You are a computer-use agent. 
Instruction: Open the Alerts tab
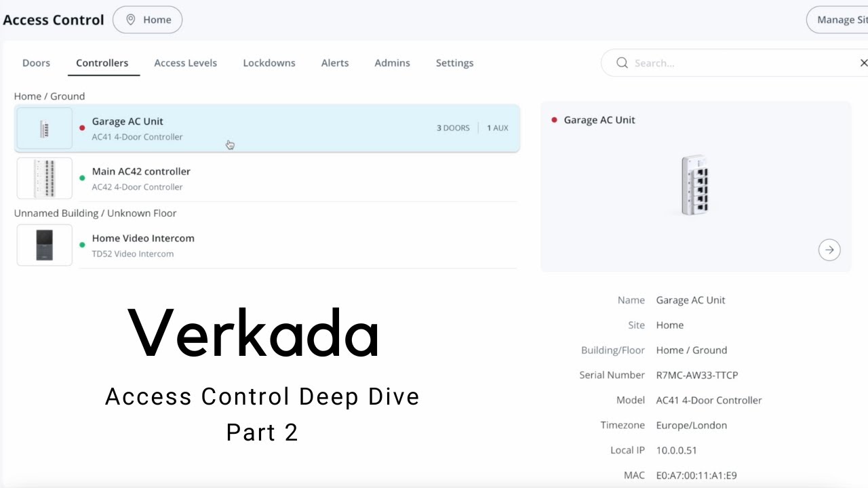[x=335, y=63]
